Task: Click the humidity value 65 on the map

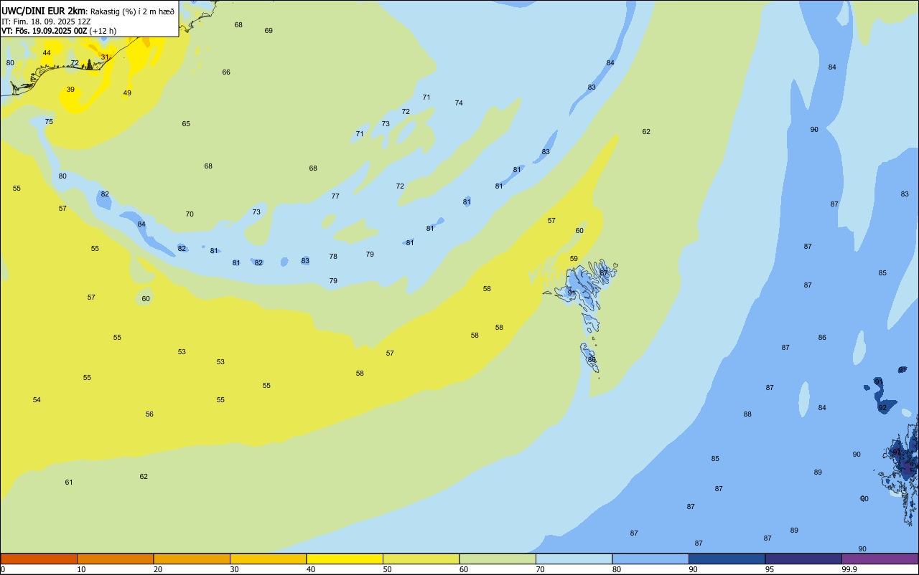Action: [x=186, y=124]
